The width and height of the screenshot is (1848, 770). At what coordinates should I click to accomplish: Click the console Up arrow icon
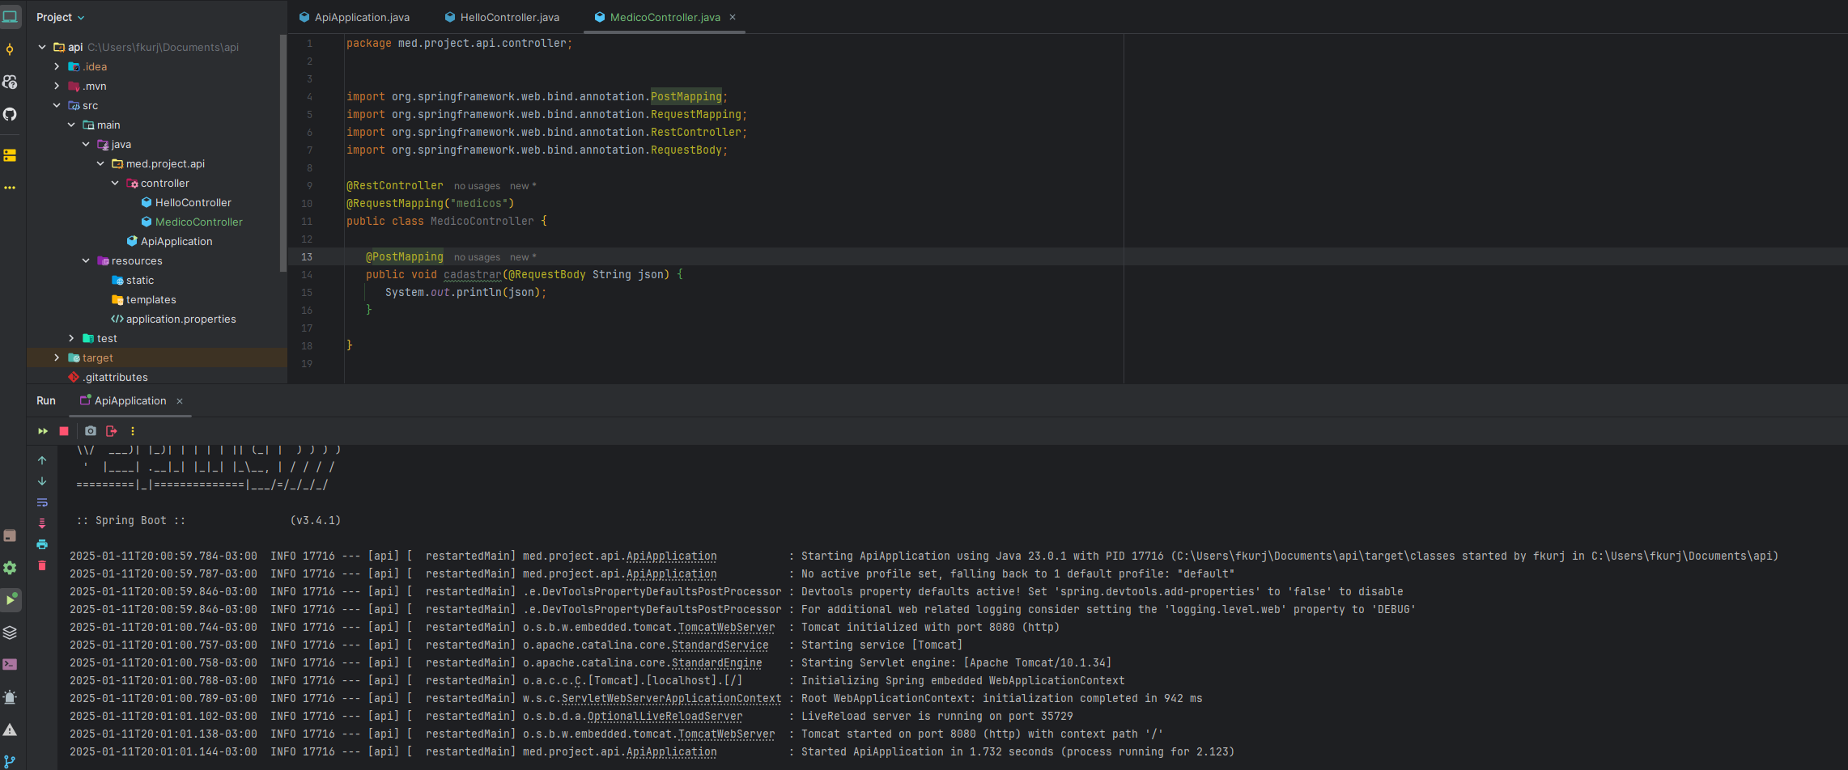pos(42,460)
